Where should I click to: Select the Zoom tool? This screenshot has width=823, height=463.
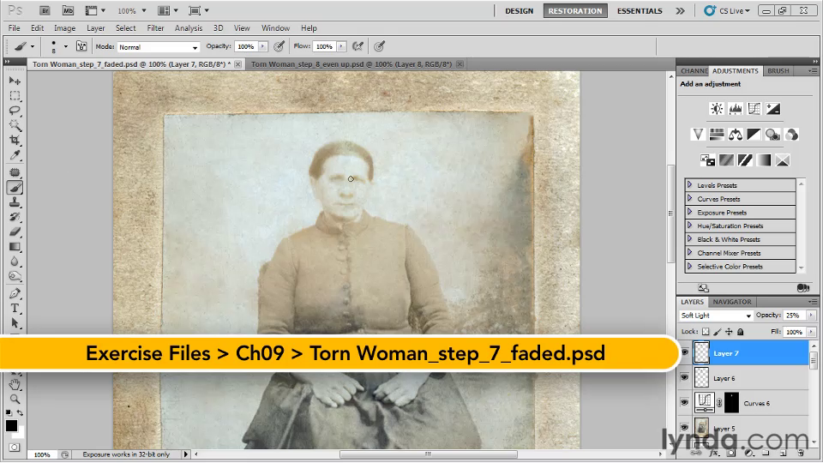click(x=15, y=399)
